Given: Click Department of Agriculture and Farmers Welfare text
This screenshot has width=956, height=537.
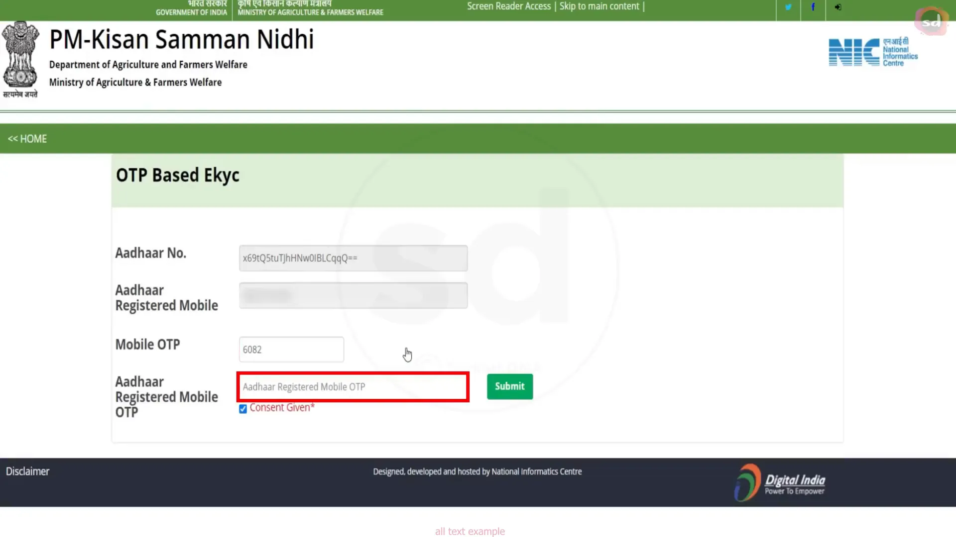Looking at the screenshot, I should (148, 65).
